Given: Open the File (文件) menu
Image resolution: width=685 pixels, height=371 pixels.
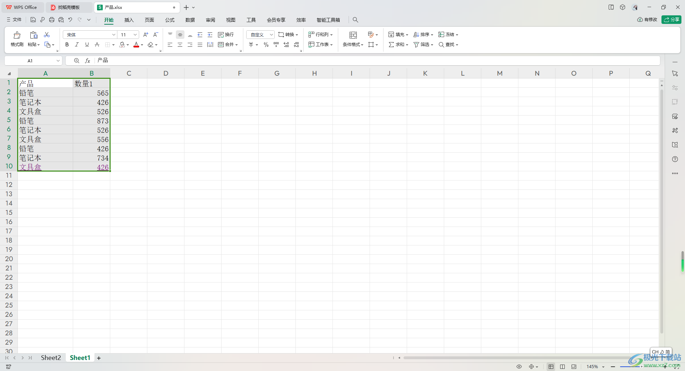Looking at the screenshot, I should (14, 20).
